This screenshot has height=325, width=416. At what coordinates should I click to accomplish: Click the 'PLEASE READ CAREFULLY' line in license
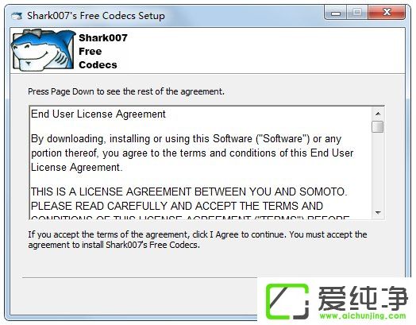click(x=177, y=206)
